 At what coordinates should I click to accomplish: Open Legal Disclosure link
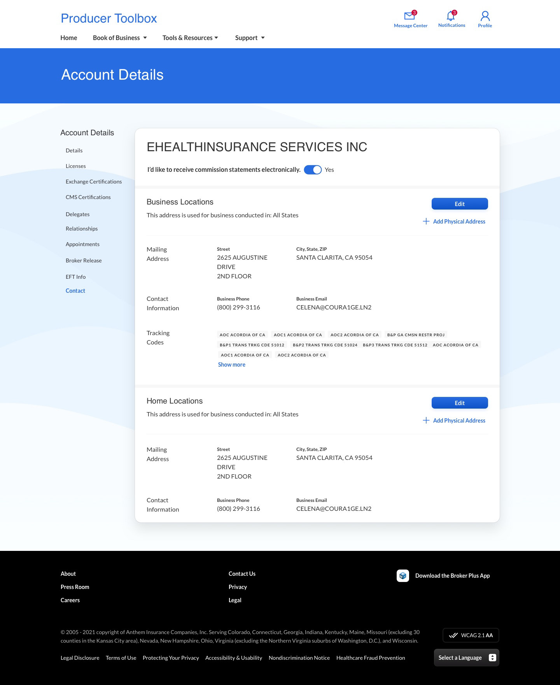click(x=80, y=658)
